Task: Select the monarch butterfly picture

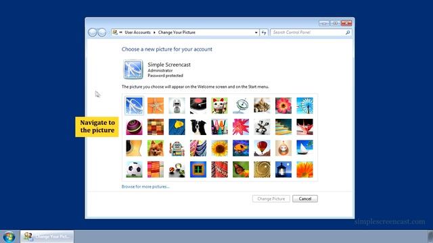Action: (x=241, y=169)
